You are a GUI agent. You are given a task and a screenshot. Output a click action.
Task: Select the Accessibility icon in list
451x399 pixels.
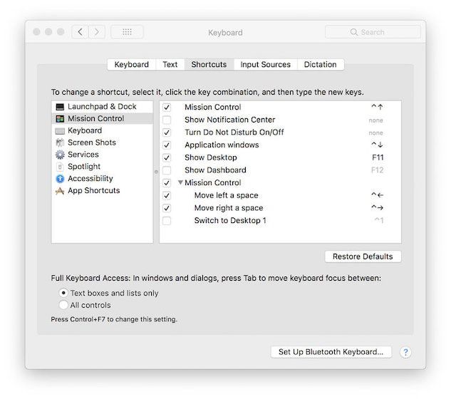(x=60, y=179)
